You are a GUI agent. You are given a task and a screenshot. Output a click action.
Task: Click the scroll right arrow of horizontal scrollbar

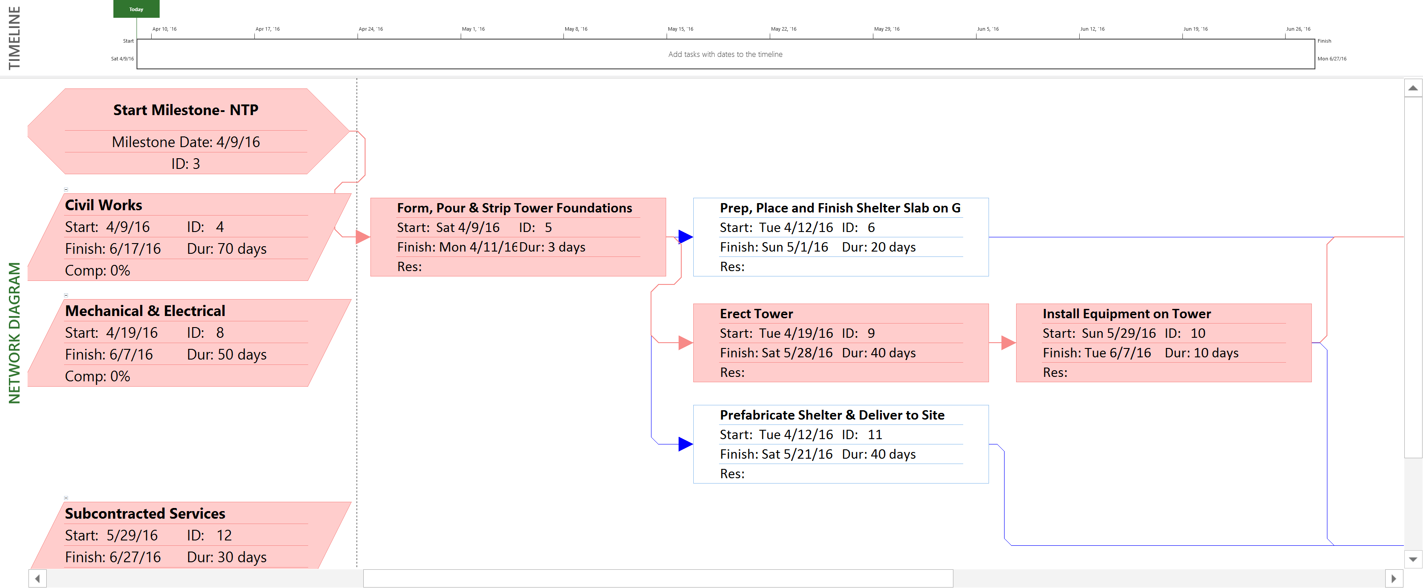tap(1394, 579)
